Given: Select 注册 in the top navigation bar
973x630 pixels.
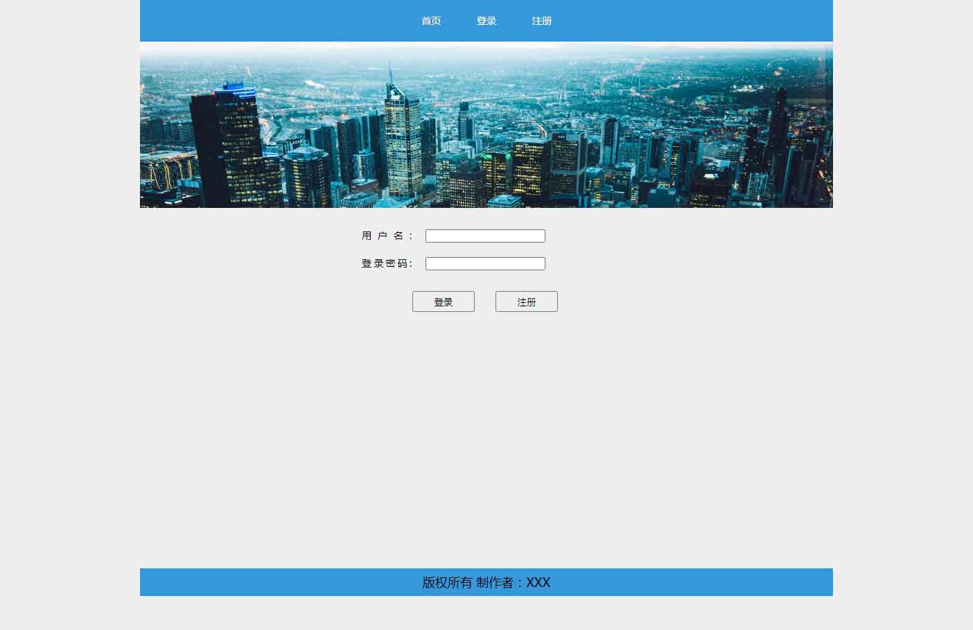Looking at the screenshot, I should (542, 21).
